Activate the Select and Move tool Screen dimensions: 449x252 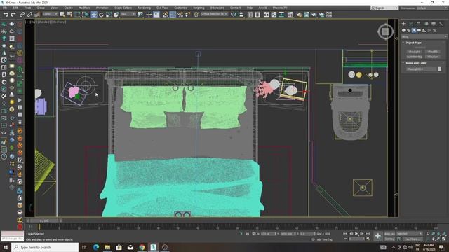pyautogui.click(x=93, y=15)
